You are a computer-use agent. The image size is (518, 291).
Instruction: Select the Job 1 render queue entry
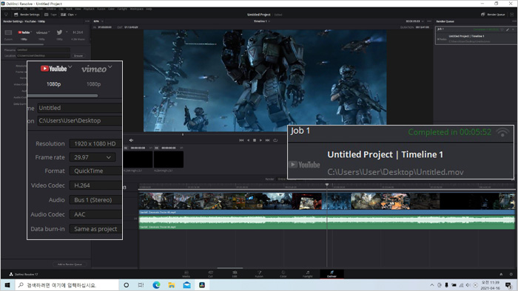point(475,35)
